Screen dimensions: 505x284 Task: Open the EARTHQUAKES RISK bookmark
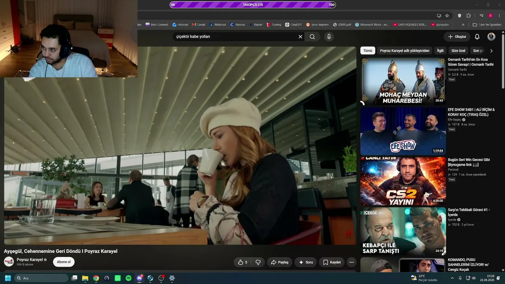(410, 24)
